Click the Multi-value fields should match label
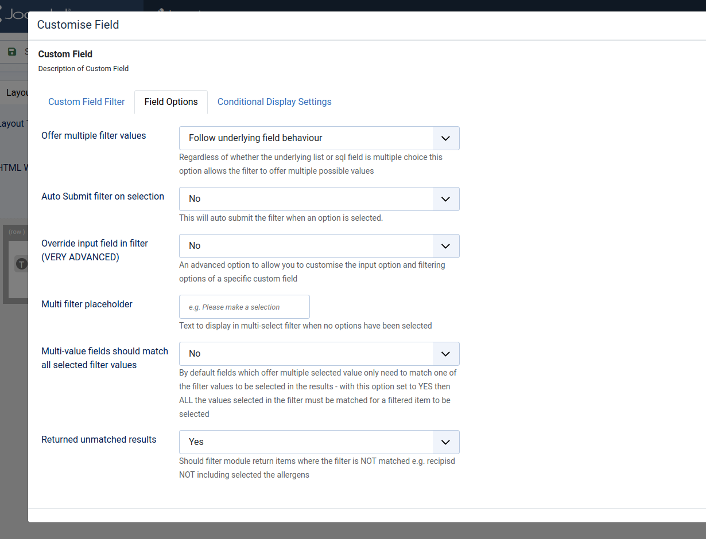Viewport: 706px width, 539px height. click(x=104, y=358)
